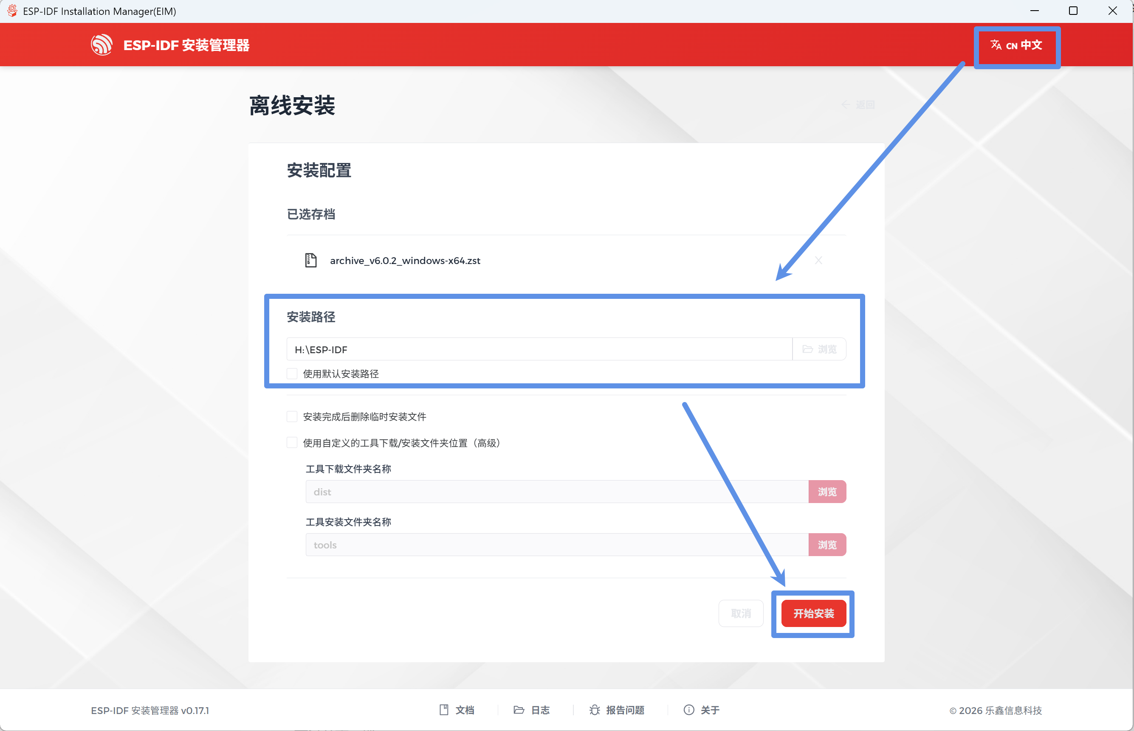Toggle 安装完成后删除临时安装文件 checkbox
The height and width of the screenshot is (731, 1134).
point(292,417)
